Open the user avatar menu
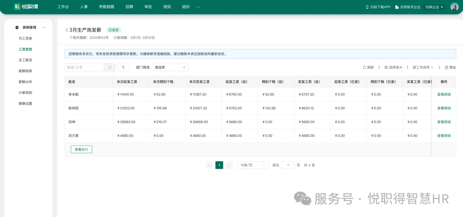463x217 pixels. [454, 7]
